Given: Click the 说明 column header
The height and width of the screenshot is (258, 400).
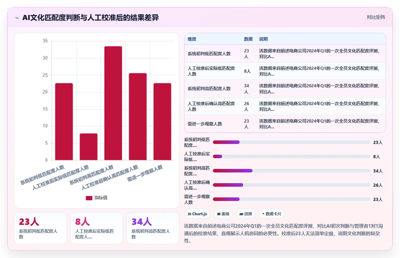Looking at the screenshot, I should [264, 39].
